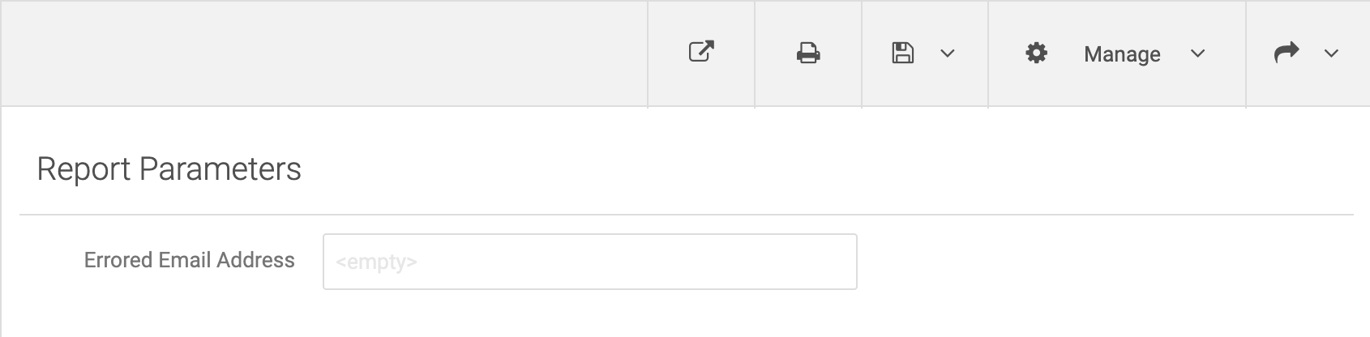Select the external link toolbar button
Viewport: 1370px width, 337px height.
point(701,53)
